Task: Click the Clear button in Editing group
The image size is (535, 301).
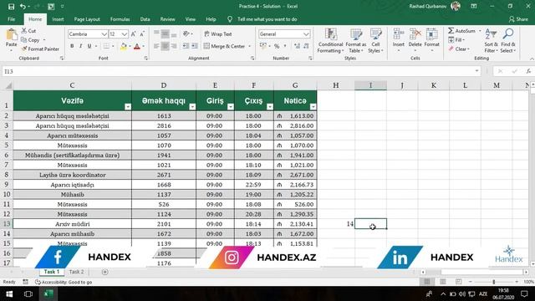Action: click(x=459, y=49)
